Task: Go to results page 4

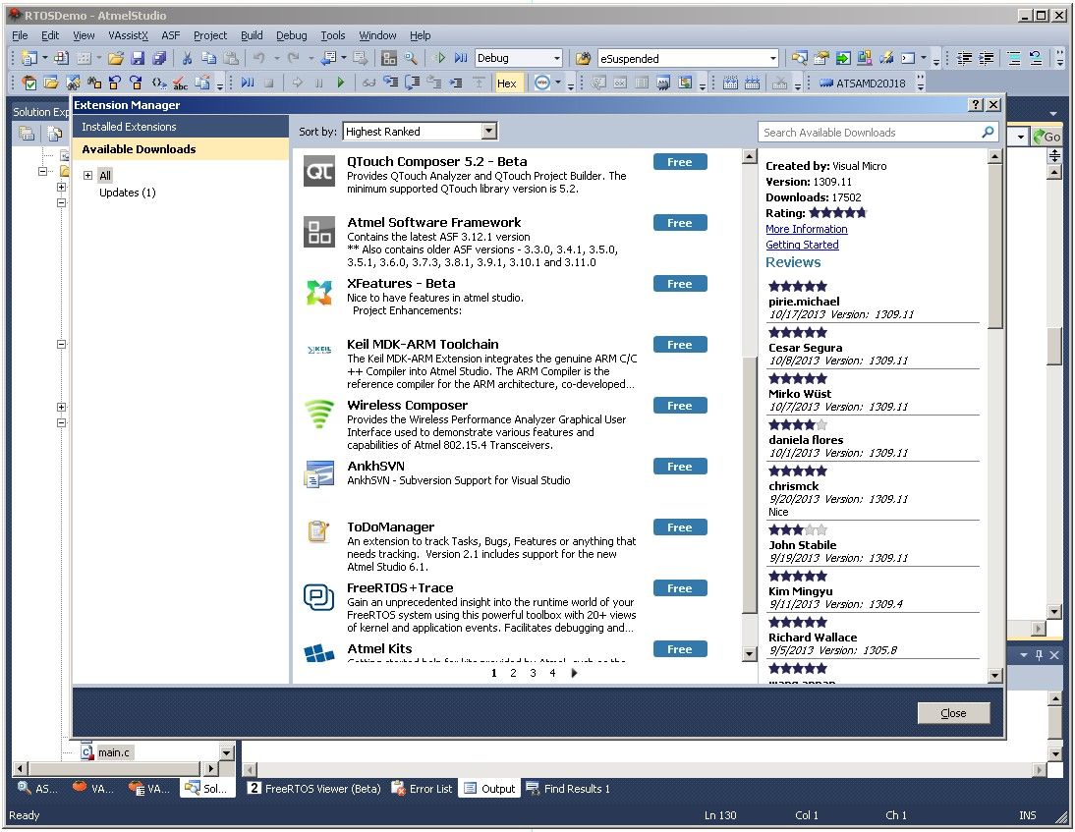Action: 552,673
